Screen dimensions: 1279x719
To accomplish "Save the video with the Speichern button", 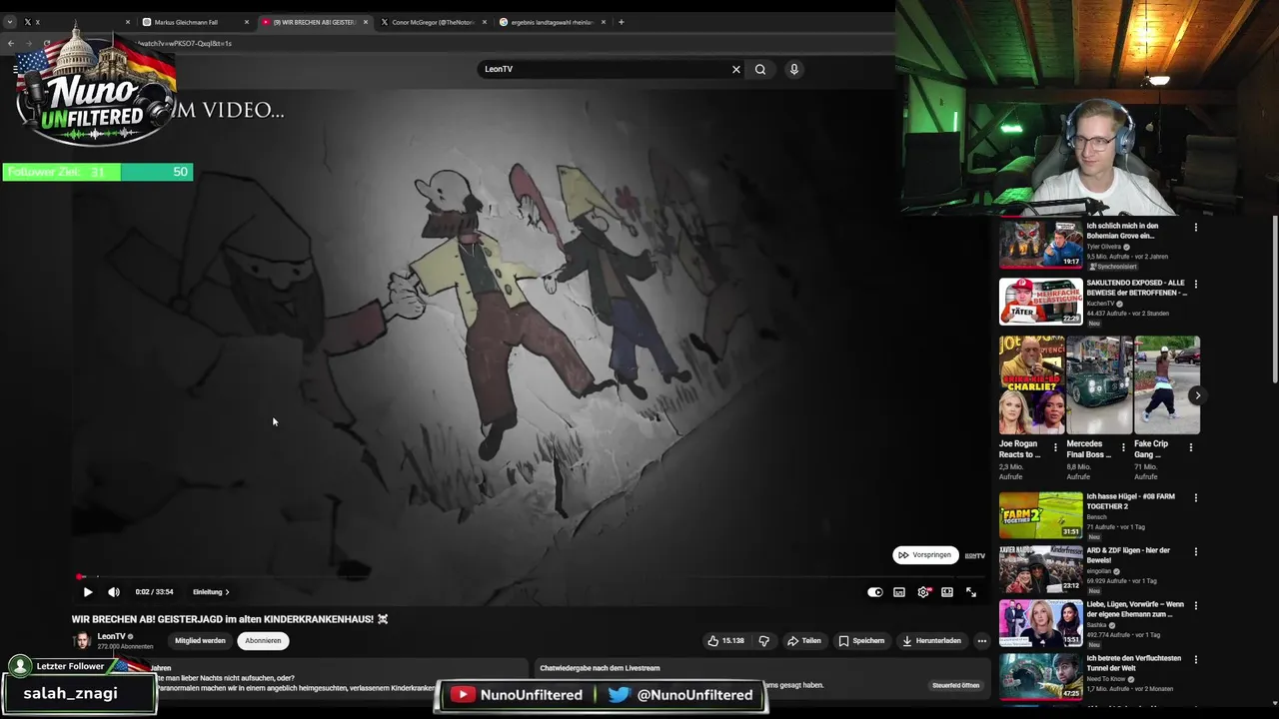I will (x=861, y=641).
